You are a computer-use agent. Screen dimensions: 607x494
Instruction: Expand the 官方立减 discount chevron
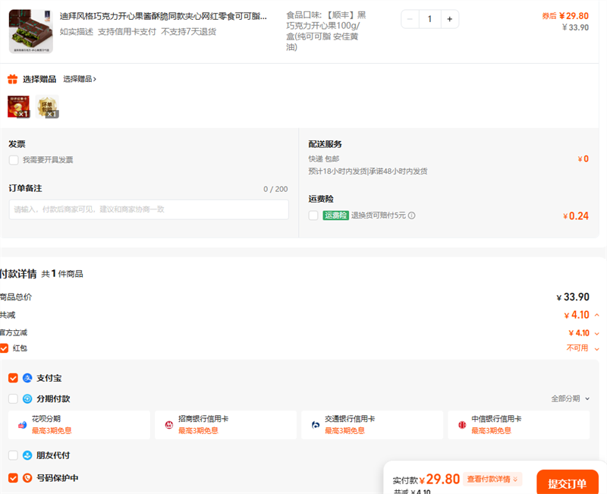(596, 333)
